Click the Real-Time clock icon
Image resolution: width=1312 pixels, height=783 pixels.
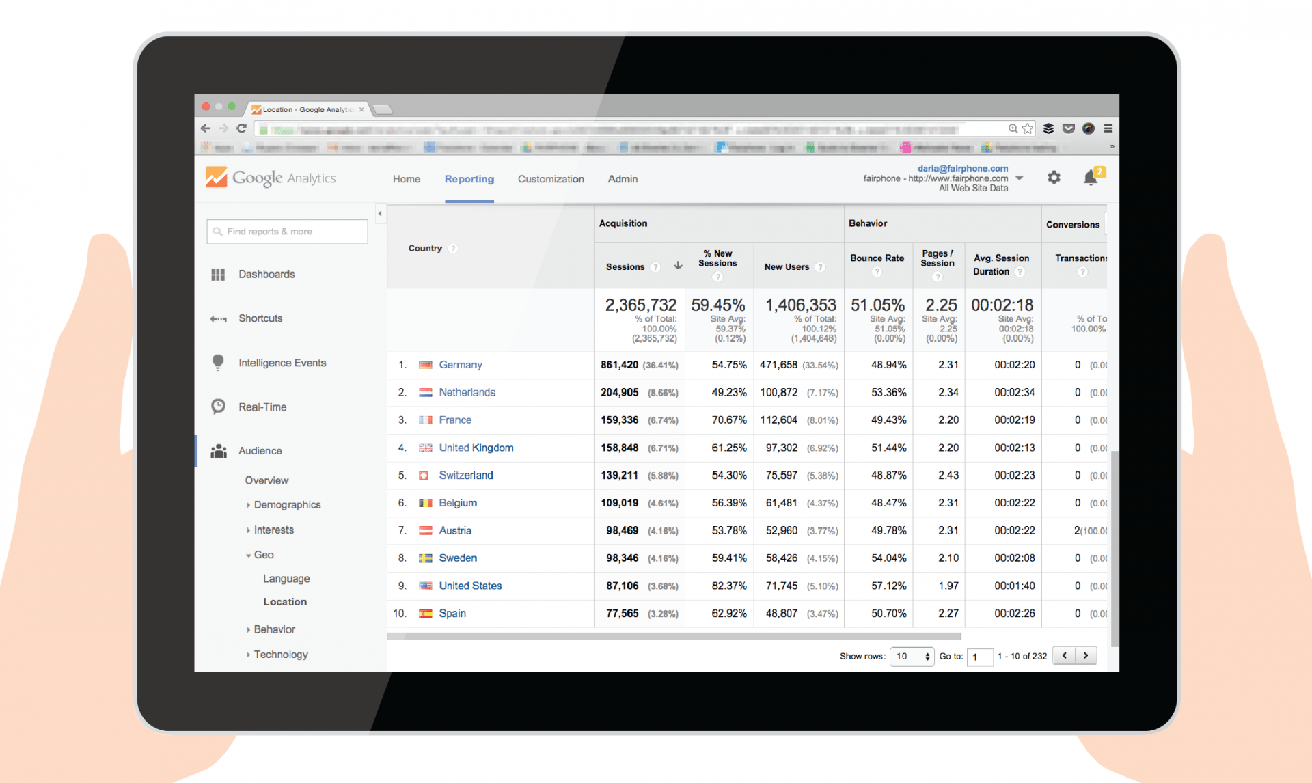(x=218, y=407)
